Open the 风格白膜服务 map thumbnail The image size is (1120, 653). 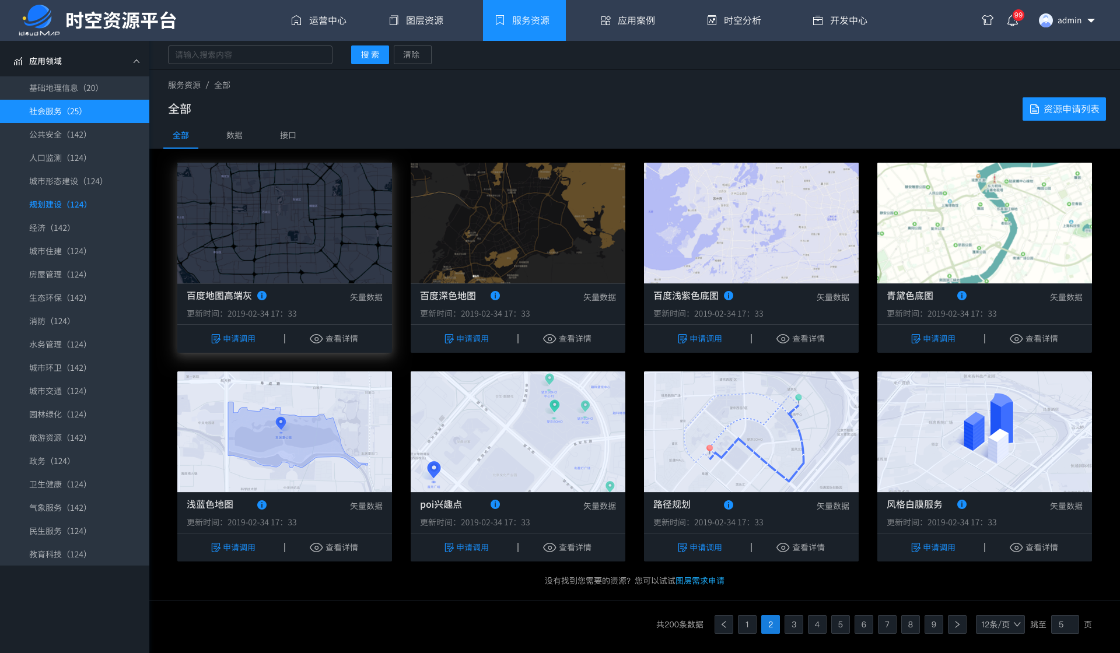[985, 432]
